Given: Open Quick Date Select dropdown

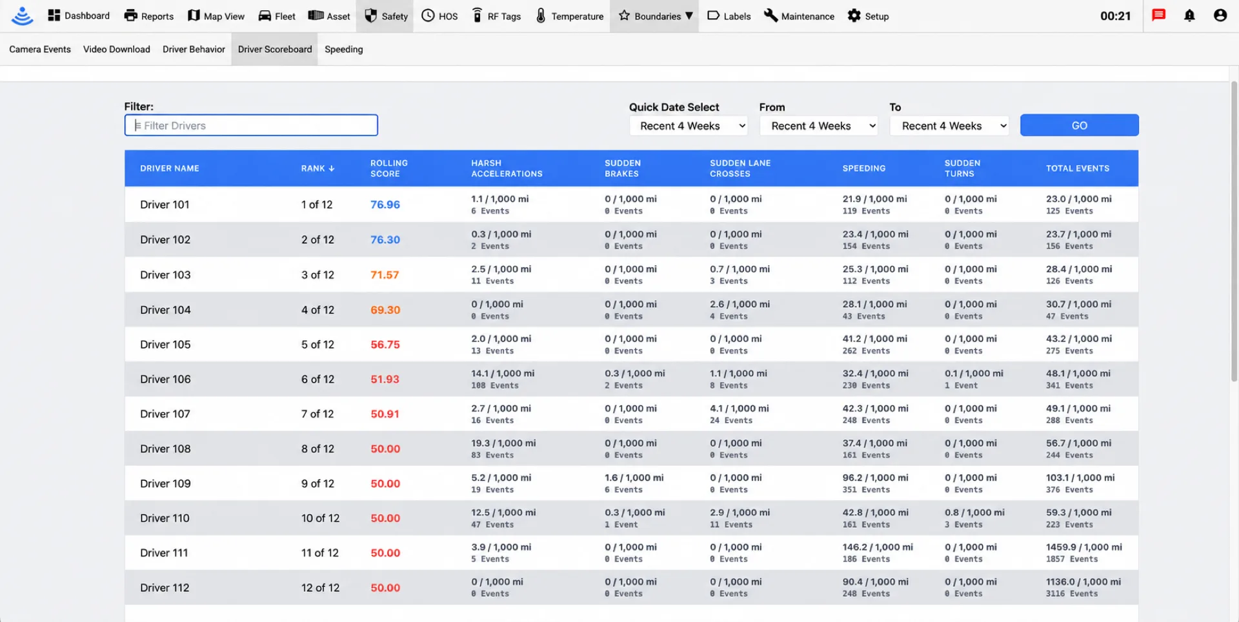Looking at the screenshot, I should (689, 126).
